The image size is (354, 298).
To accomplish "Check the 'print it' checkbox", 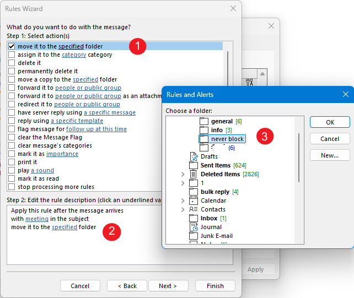I will coord(12,162).
